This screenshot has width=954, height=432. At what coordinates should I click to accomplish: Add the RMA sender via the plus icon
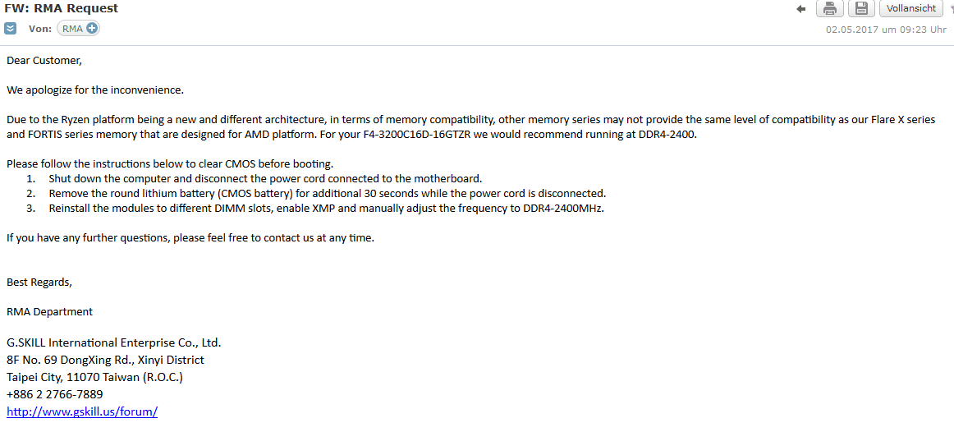coord(92,28)
